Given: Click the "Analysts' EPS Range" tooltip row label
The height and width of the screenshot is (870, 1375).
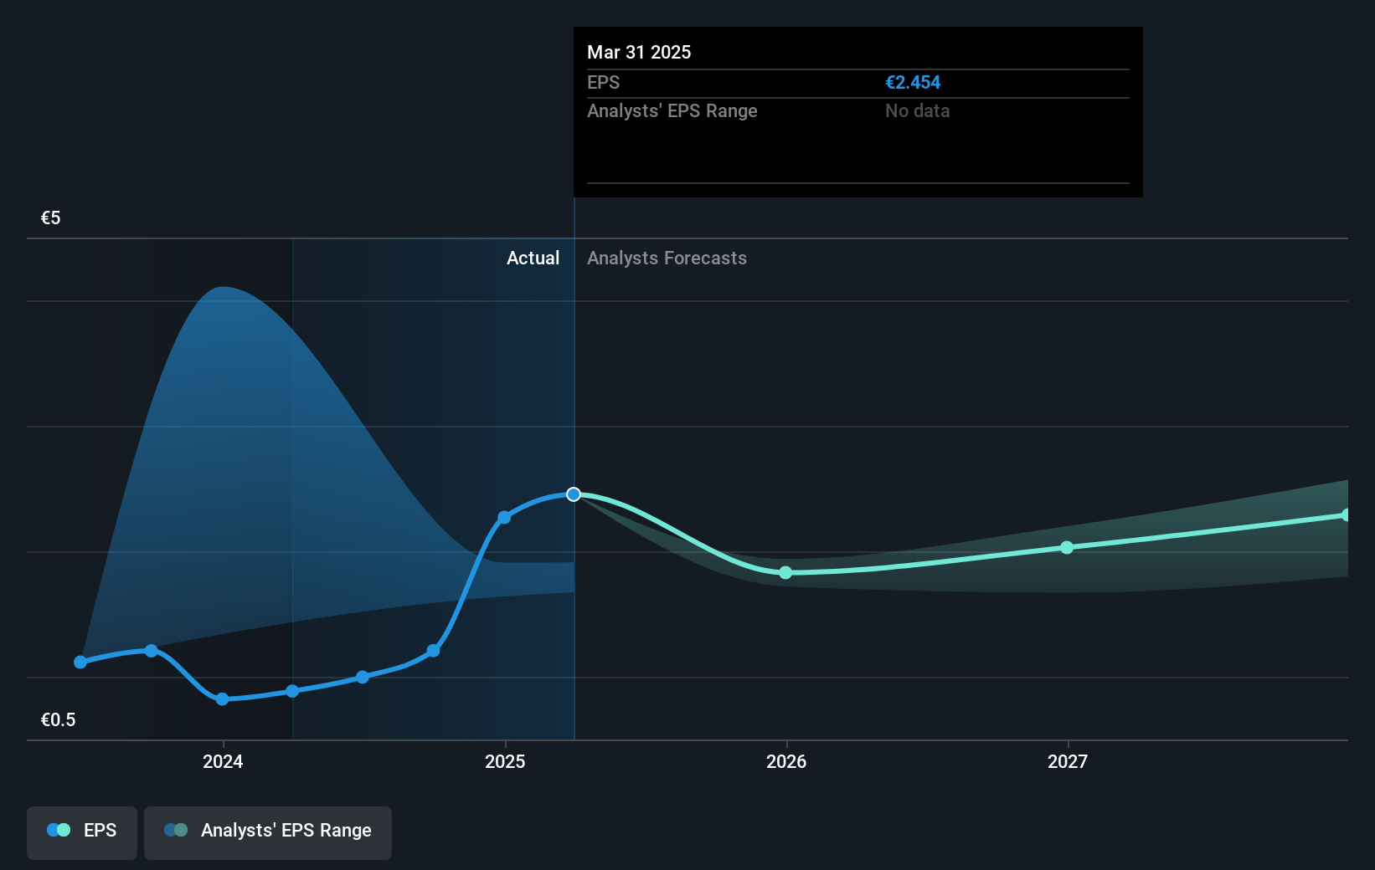Looking at the screenshot, I should click(x=672, y=110).
